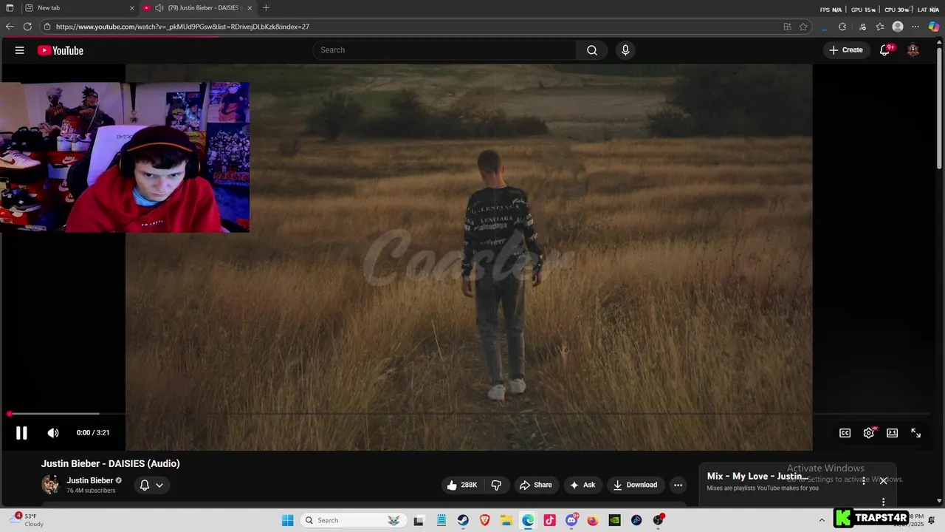This screenshot has height=532, width=945.
Task: Click video title 'Justin Bieber - DAISIES (Audio)'
Action: coord(111,464)
